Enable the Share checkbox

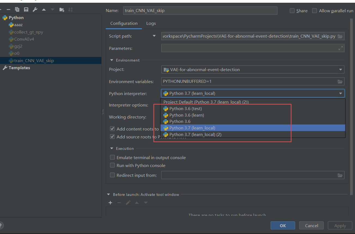point(293,11)
